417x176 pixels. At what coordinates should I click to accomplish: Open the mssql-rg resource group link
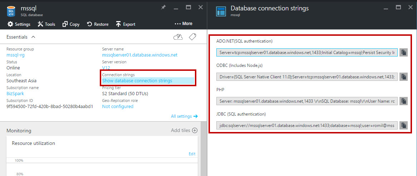click(x=15, y=55)
